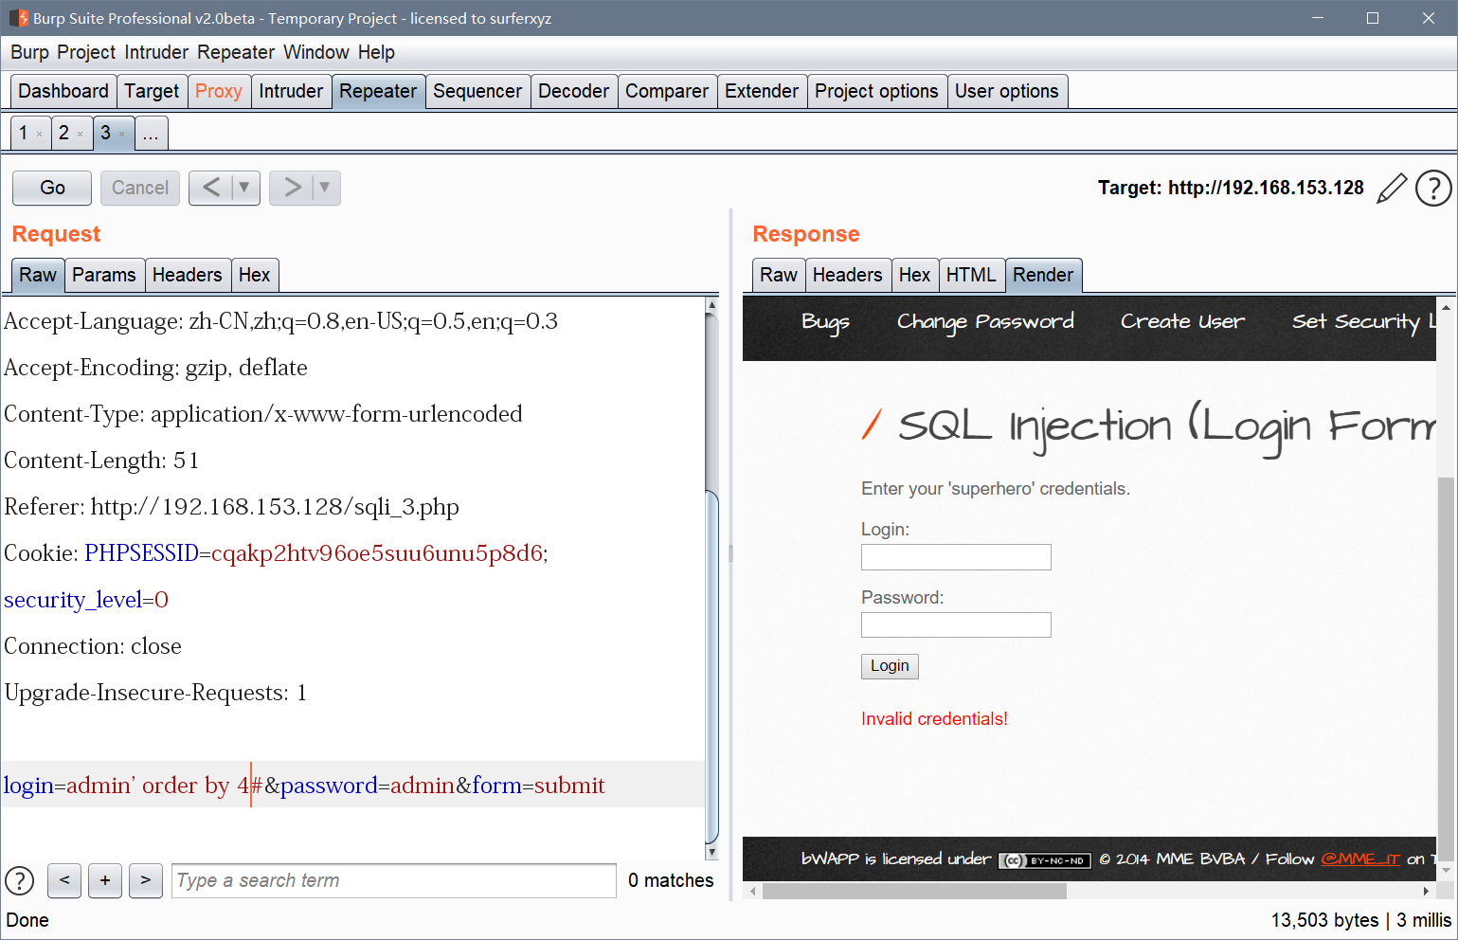Open the Project options tab
The height and width of the screenshot is (940, 1458).
tap(876, 91)
